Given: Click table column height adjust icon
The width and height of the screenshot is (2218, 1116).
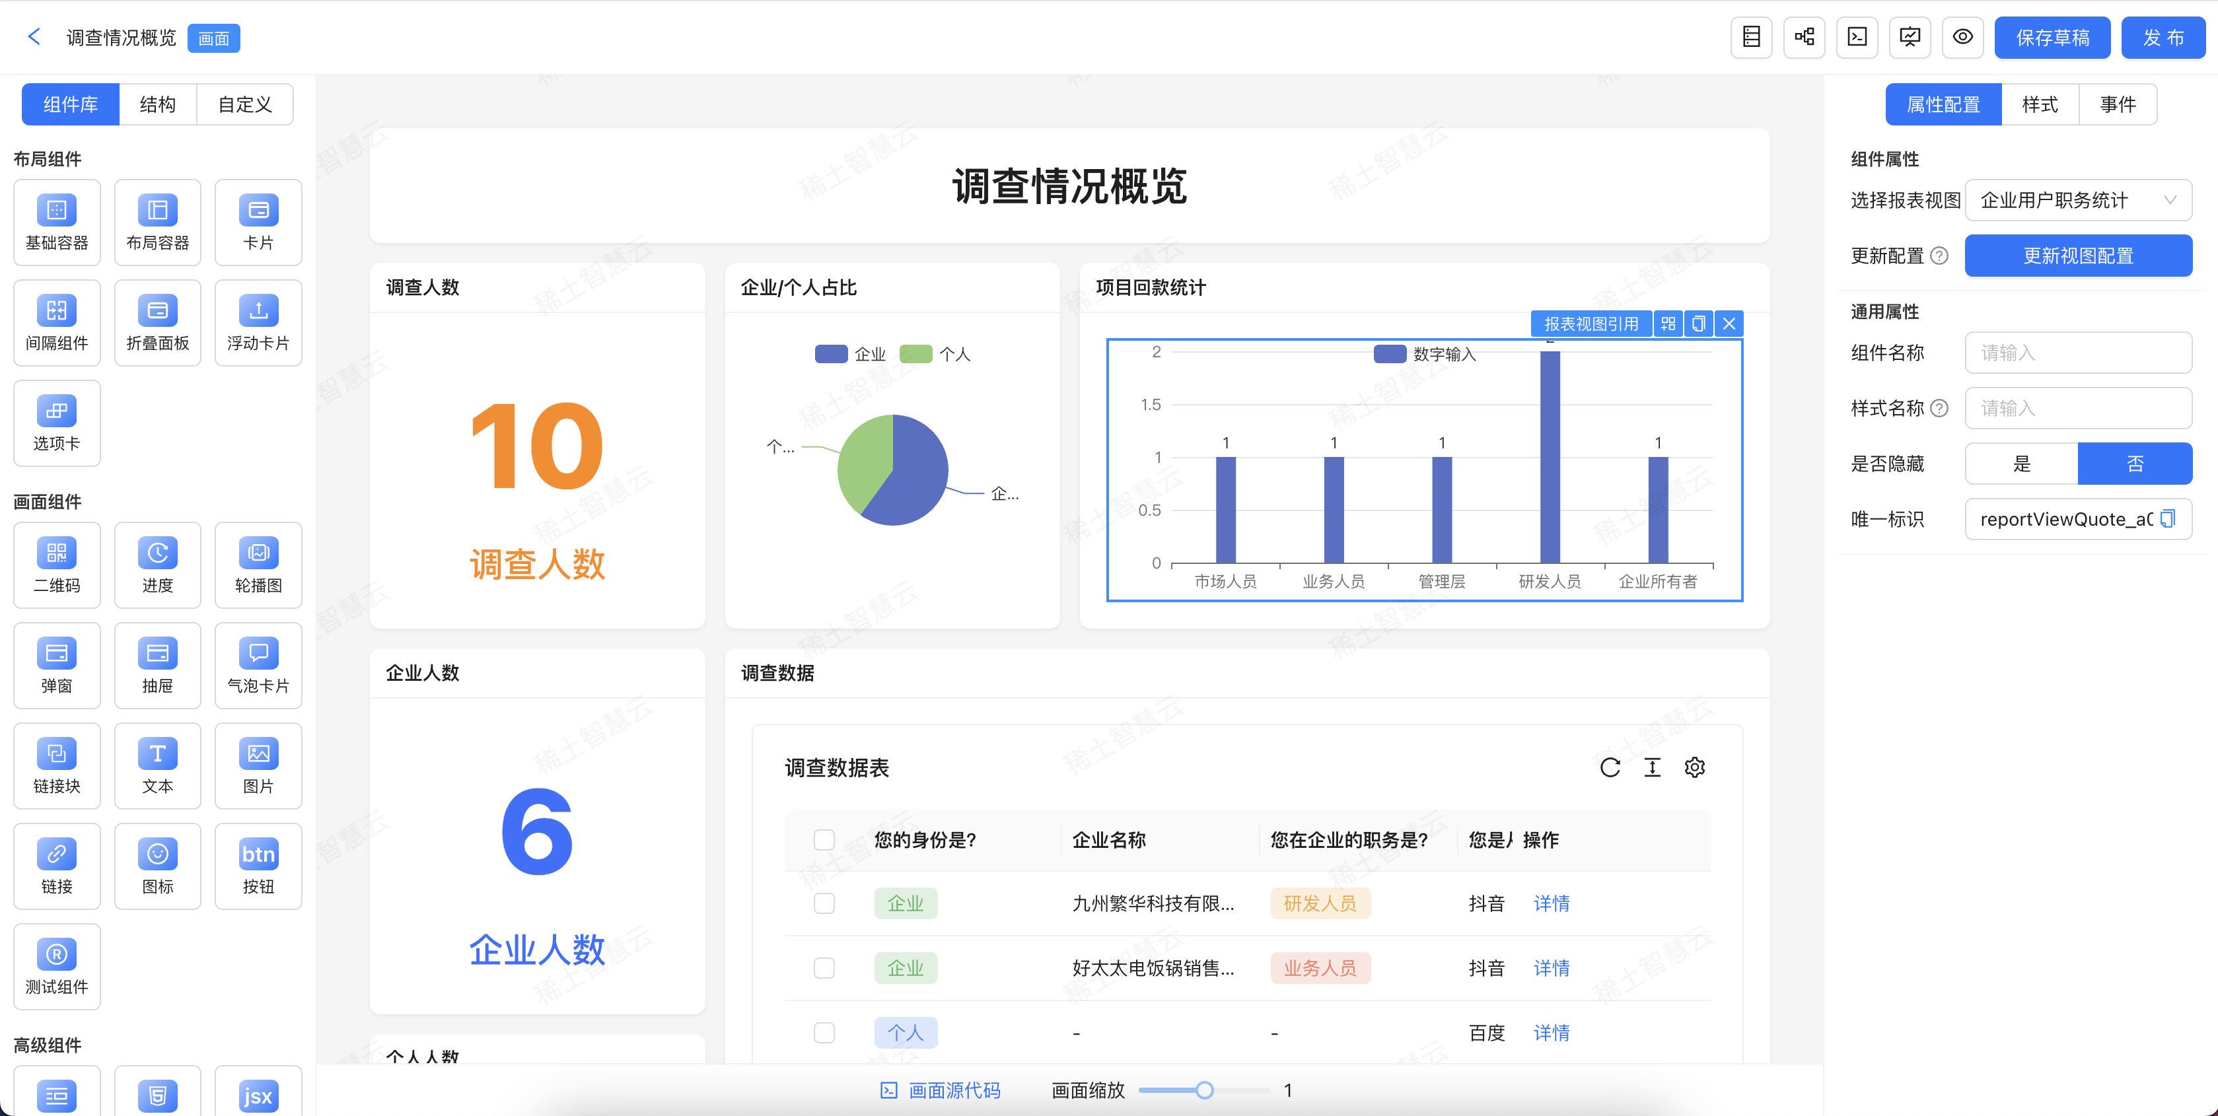Looking at the screenshot, I should [1651, 767].
